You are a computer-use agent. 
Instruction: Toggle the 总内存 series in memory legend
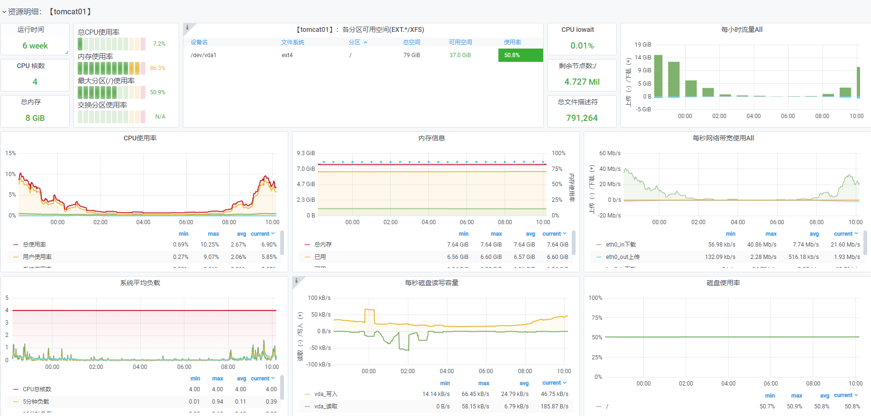pos(323,245)
